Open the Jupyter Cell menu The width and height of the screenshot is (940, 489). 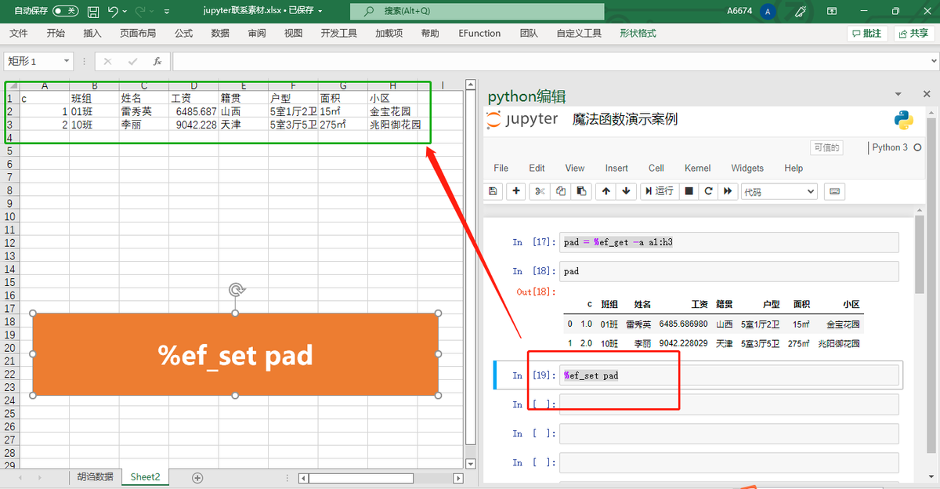pyautogui.click(x=656, y=168)
